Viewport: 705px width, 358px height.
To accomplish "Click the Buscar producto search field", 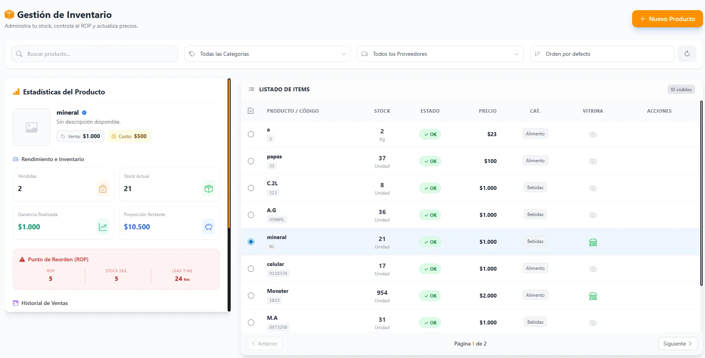I will coord(95,54).
